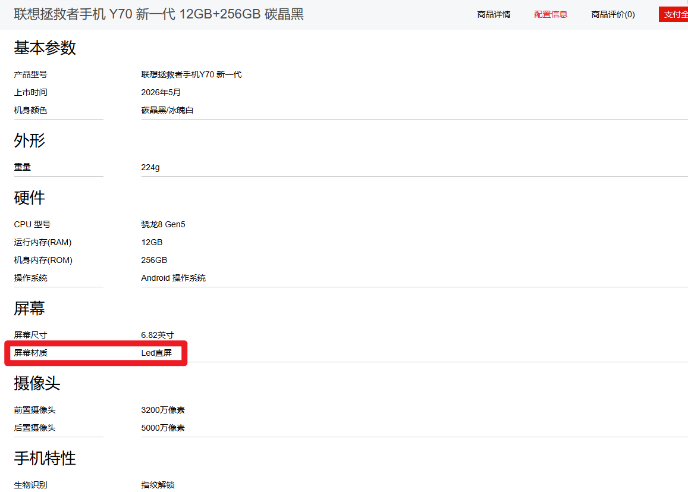Image resolution: width=688 pixels, height=492 pixels.
Task: Click the 机身颜色 label
Action: click(30, 110)
